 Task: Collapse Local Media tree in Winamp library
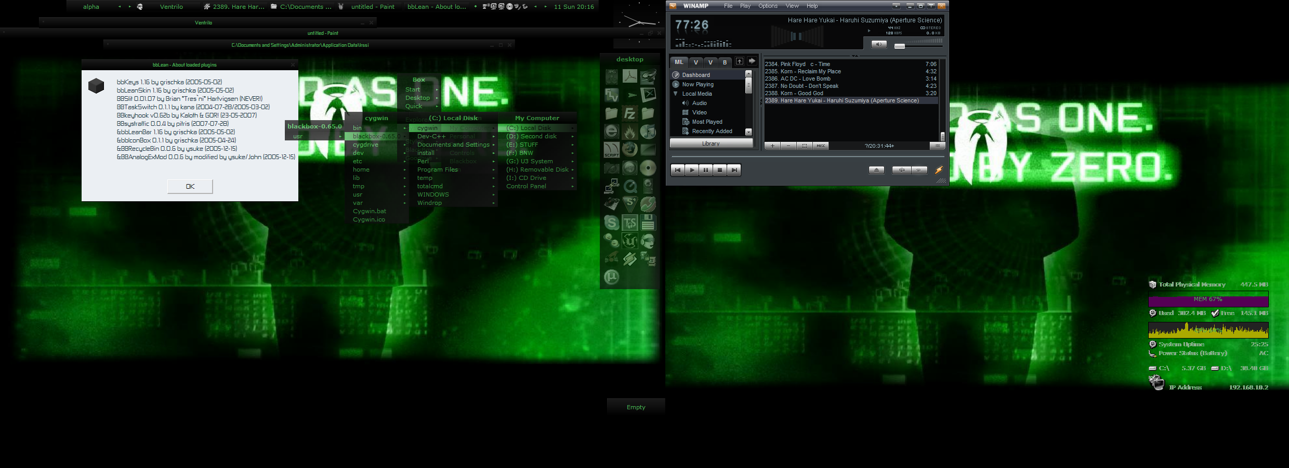click(676, 94)
